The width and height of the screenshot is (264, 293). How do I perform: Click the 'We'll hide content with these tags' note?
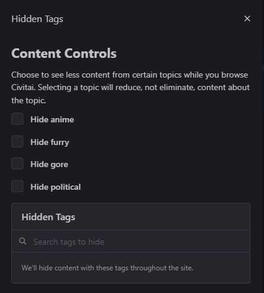click(108, 268)
